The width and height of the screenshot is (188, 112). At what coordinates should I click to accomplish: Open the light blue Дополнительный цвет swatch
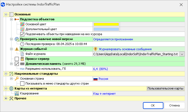pyautogui.click(x=106, y=29)
